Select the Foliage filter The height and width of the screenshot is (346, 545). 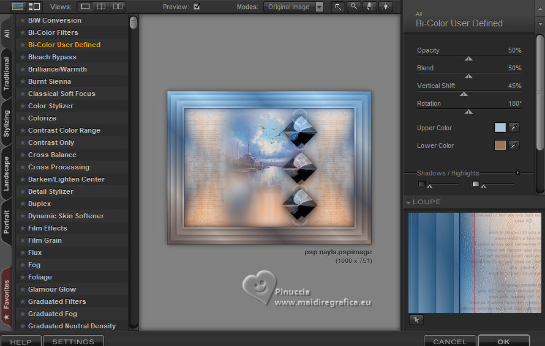(x=40, y=277)
